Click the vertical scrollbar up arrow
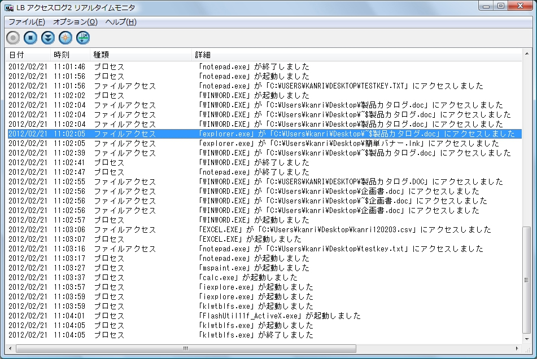 [526, 55]
